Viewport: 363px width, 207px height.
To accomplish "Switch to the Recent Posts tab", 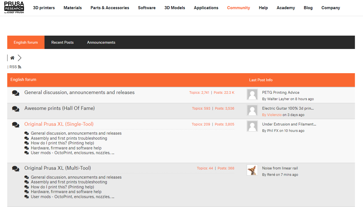I will point(63,42).
